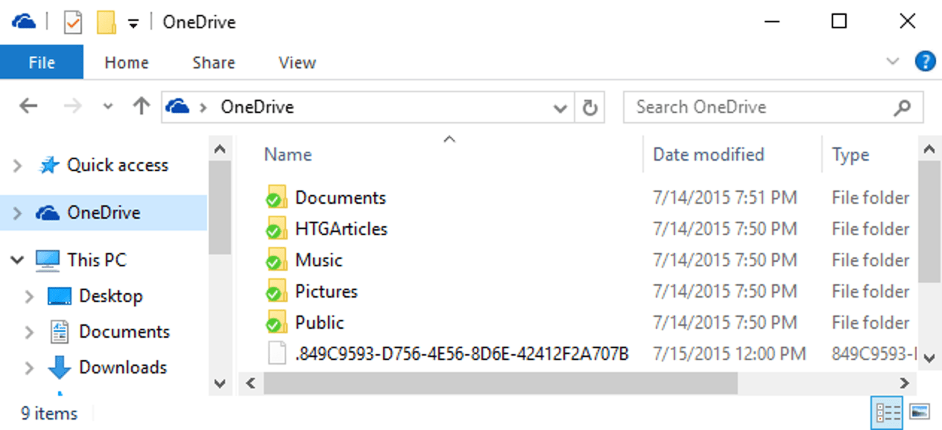The width and height of the screenshot is (942, 430).
Task: Click horizontal scrollbar right arrow
Action: point(904,384)
